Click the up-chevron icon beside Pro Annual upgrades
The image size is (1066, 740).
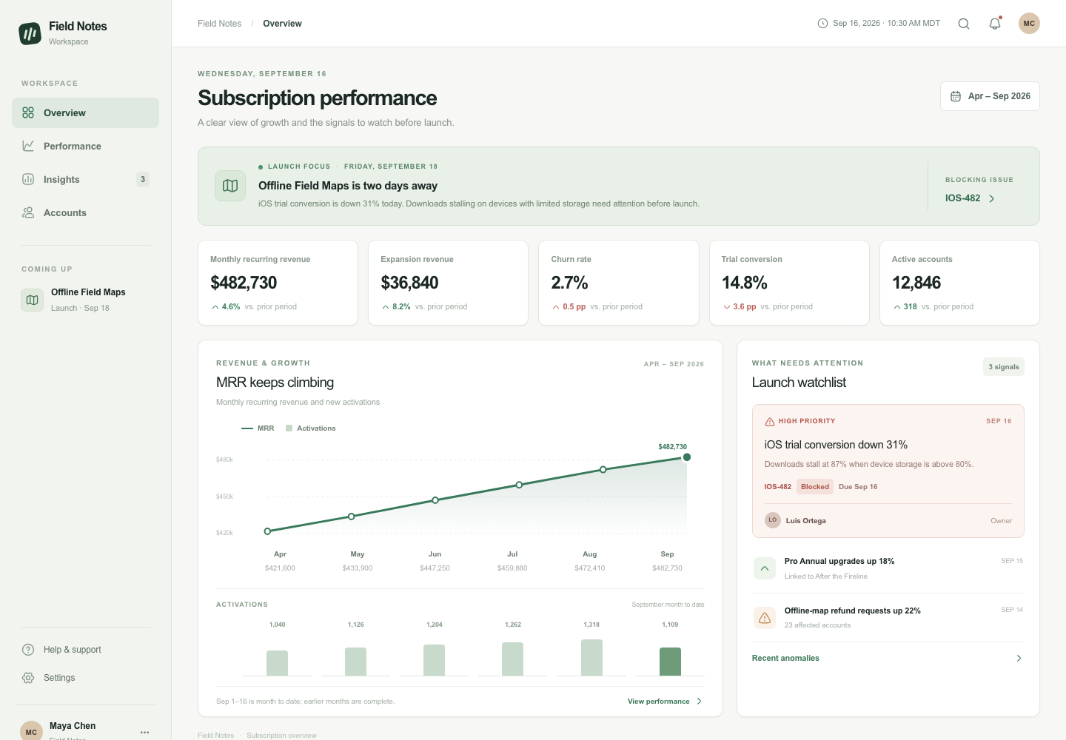pyautogui.click(x=765, y=568)
